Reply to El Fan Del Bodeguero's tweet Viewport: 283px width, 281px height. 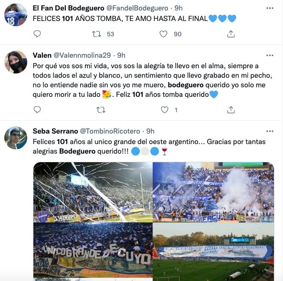pos(37,34)
